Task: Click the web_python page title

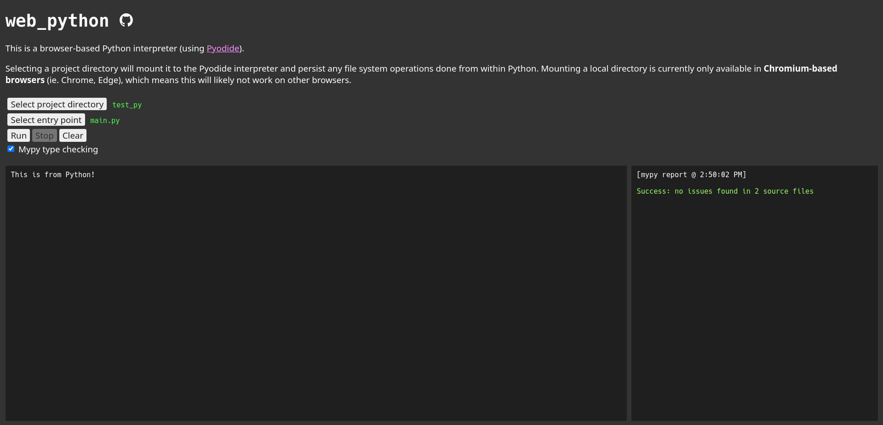Action: click(x=57, y=21)
